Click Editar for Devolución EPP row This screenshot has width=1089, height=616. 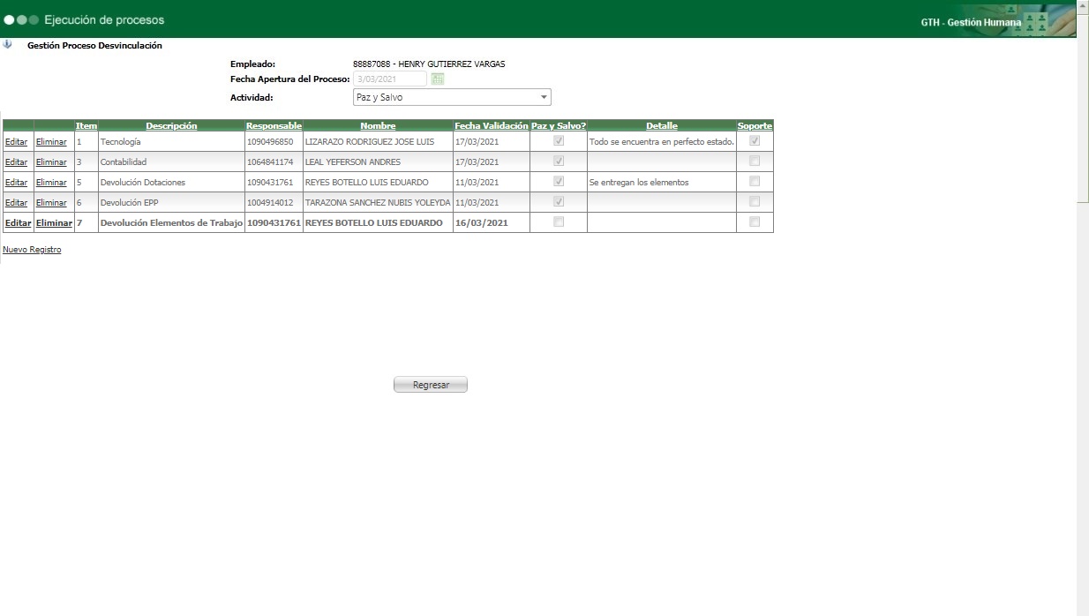coord(16,203)
